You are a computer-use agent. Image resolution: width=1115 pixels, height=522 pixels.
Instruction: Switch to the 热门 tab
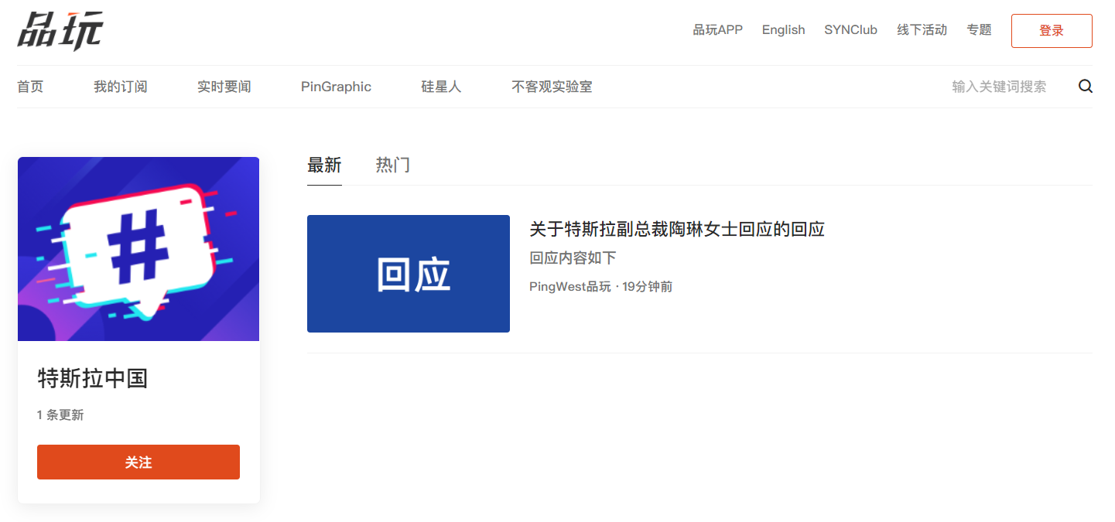coord(392,165)
